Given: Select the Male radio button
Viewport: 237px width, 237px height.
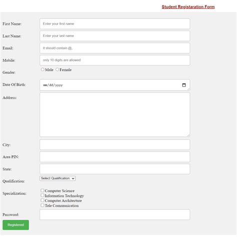Looking at the screenshot, I should (x=42, y=69).
